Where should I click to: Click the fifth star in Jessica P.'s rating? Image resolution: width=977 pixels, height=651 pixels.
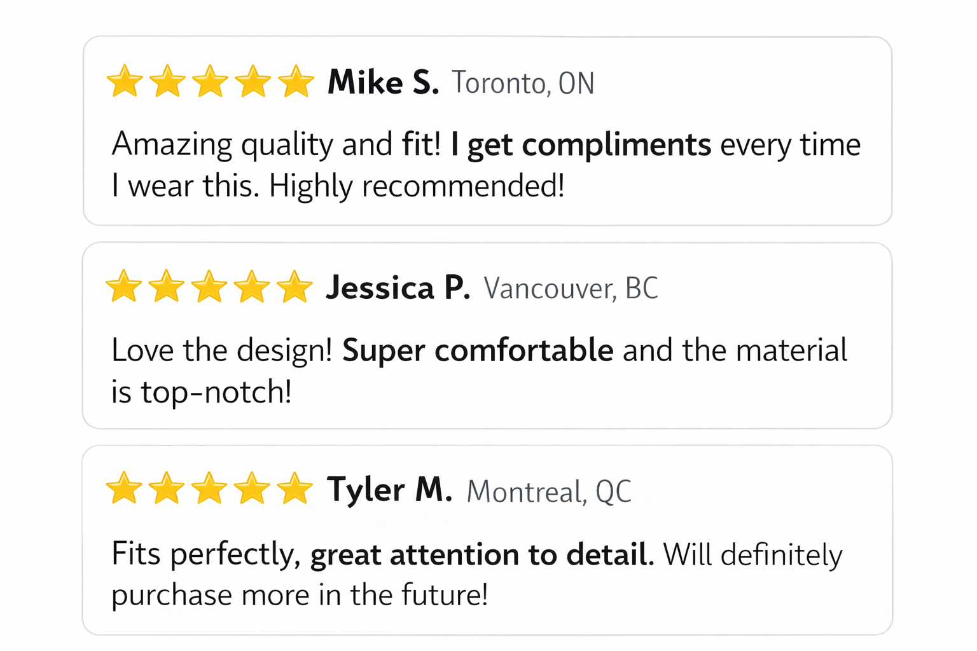294,287
